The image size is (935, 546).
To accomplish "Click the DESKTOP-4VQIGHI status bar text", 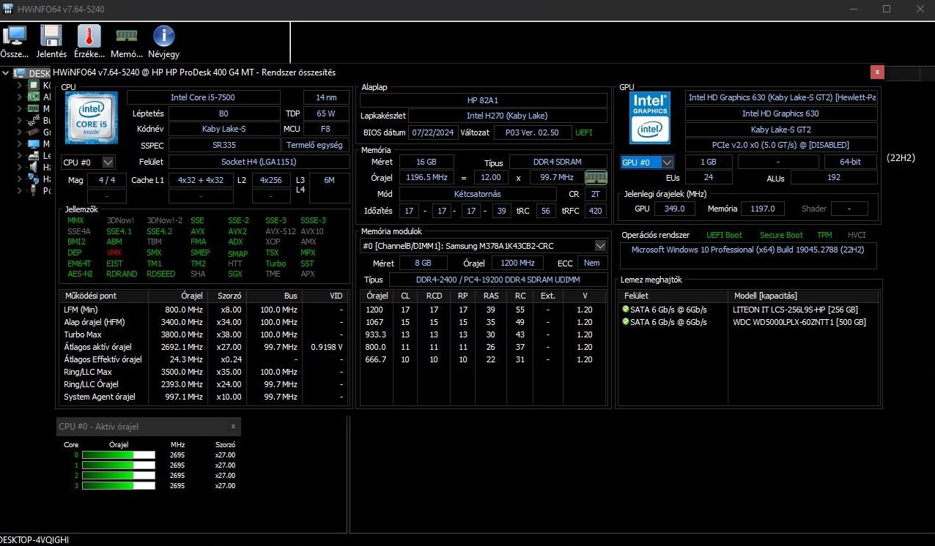I will [x=34, y=539].
